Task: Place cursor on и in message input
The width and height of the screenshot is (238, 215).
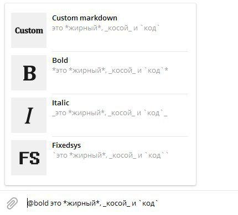Action: 134,203
